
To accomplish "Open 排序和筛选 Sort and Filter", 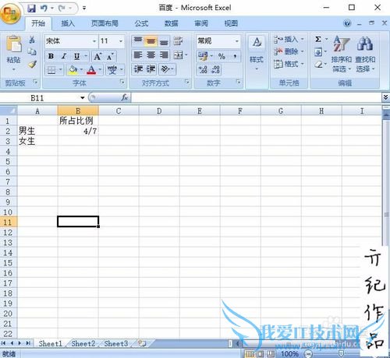I will pos(341,54).
